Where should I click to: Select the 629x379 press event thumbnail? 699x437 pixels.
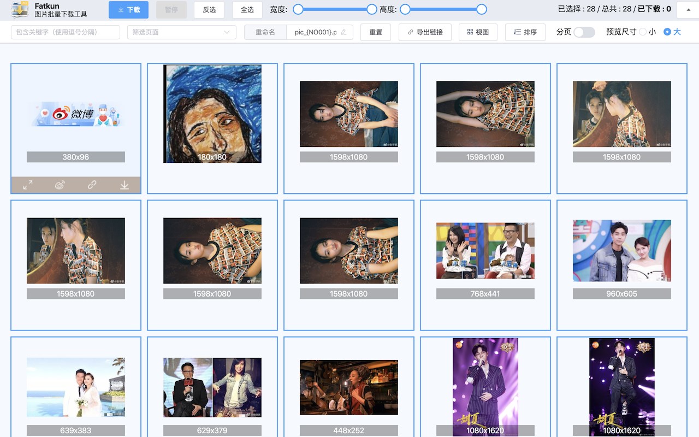coord(212,387)
